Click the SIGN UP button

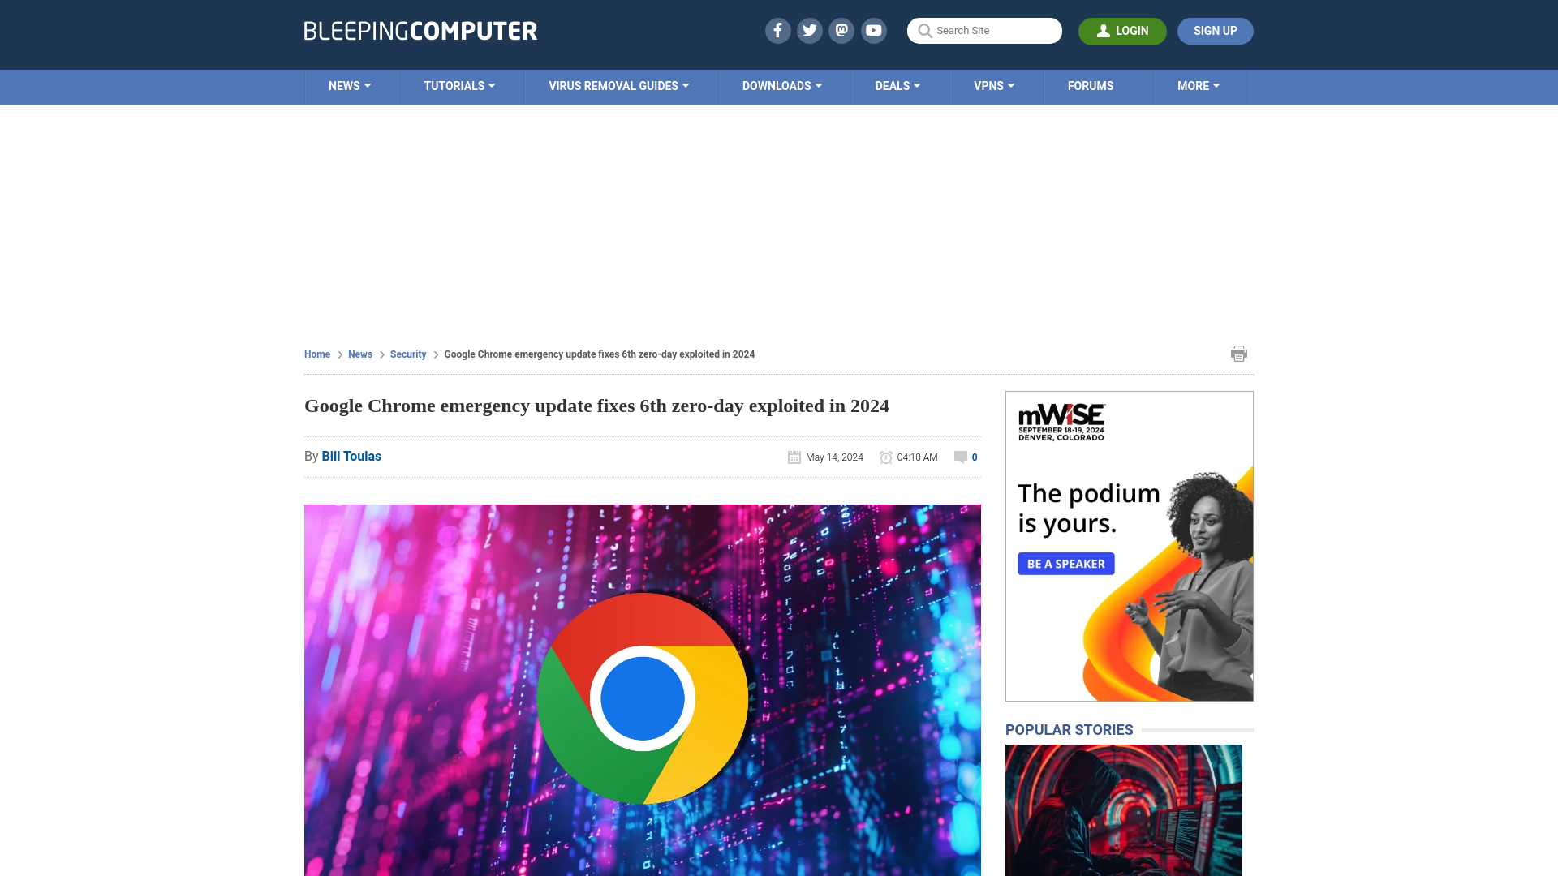(1215, 30)
